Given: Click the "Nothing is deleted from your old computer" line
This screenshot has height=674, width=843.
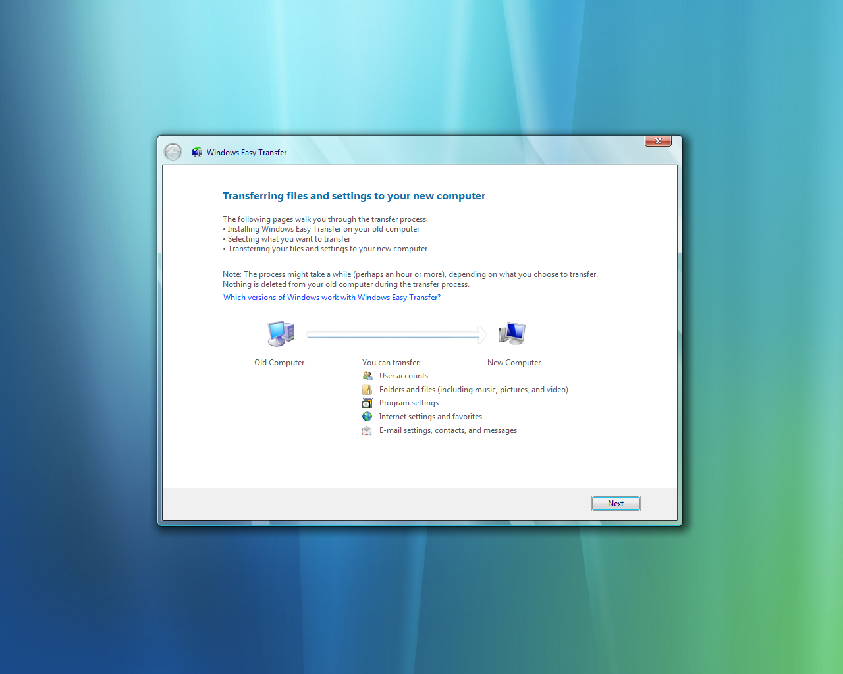Looking at the screenshot, I should coord(346,284).
